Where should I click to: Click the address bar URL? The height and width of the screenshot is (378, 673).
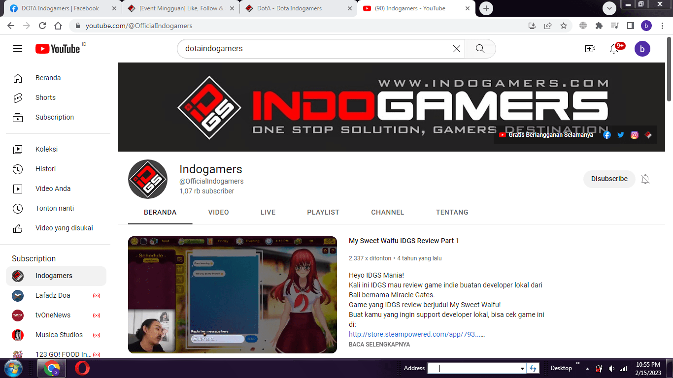(139, 26)
